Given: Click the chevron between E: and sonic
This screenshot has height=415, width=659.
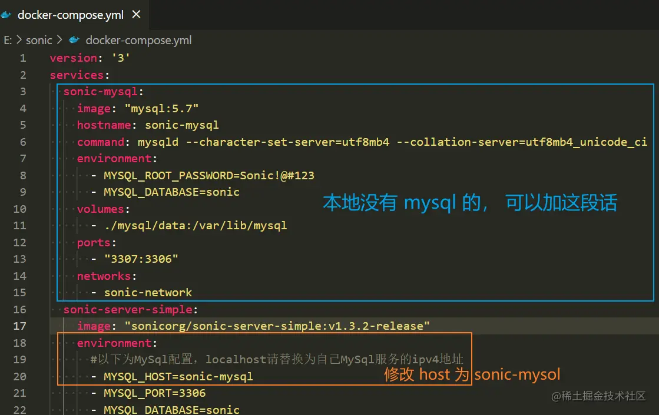Looking at the screenshot, I should pyautogui.click(x=18, y=40).
